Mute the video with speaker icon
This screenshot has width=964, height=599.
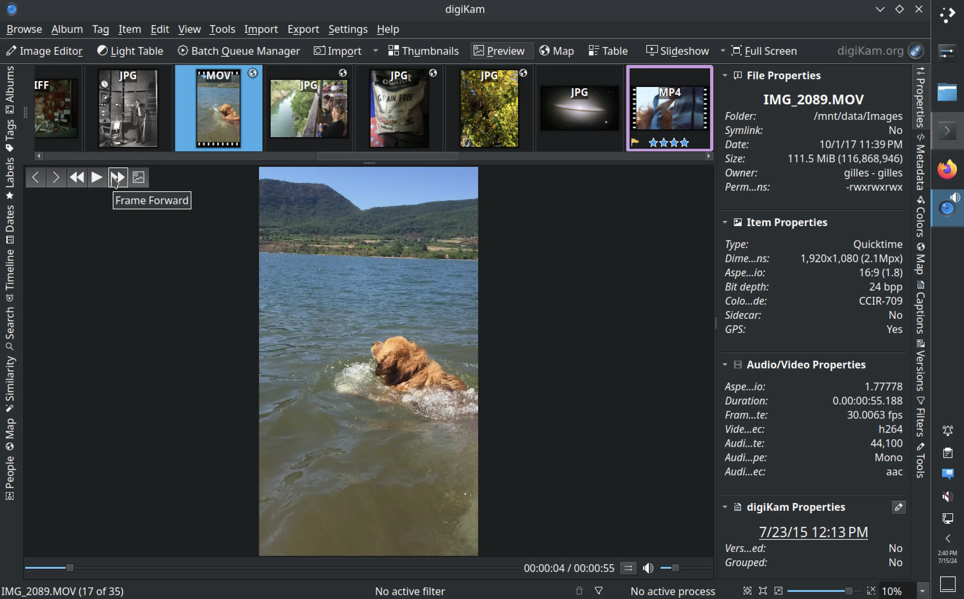(648, 568)
